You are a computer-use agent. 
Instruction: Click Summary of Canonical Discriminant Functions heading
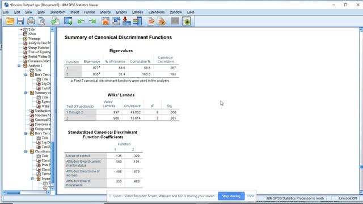click(118, 37)
